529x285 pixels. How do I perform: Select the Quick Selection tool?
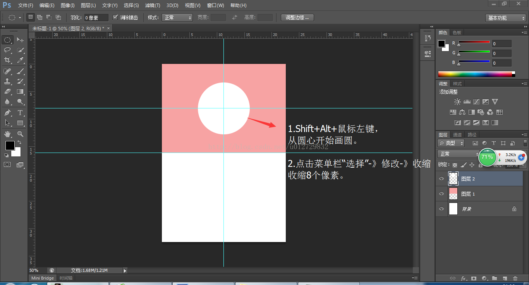(x=20, y=50)
